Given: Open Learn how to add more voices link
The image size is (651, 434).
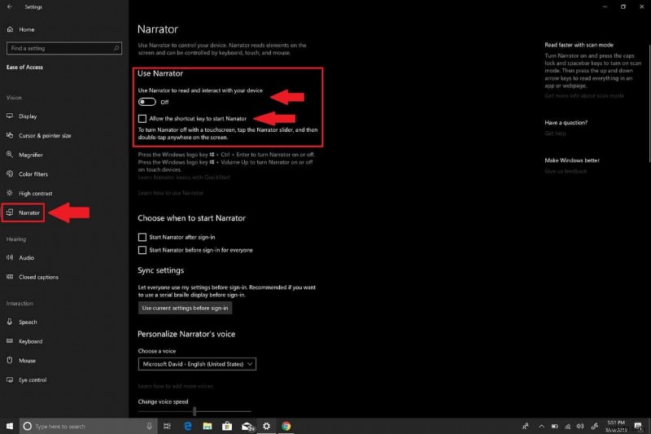Looking at the screenshot, I should point(175,386).
